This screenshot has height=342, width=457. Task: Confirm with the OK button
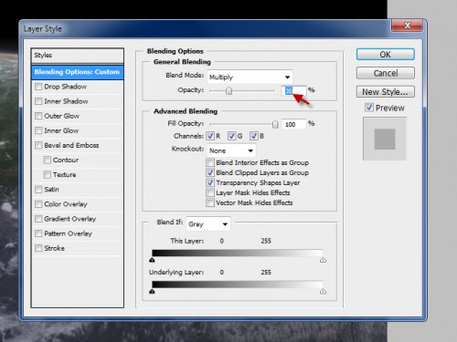click(x=386, y=55)
